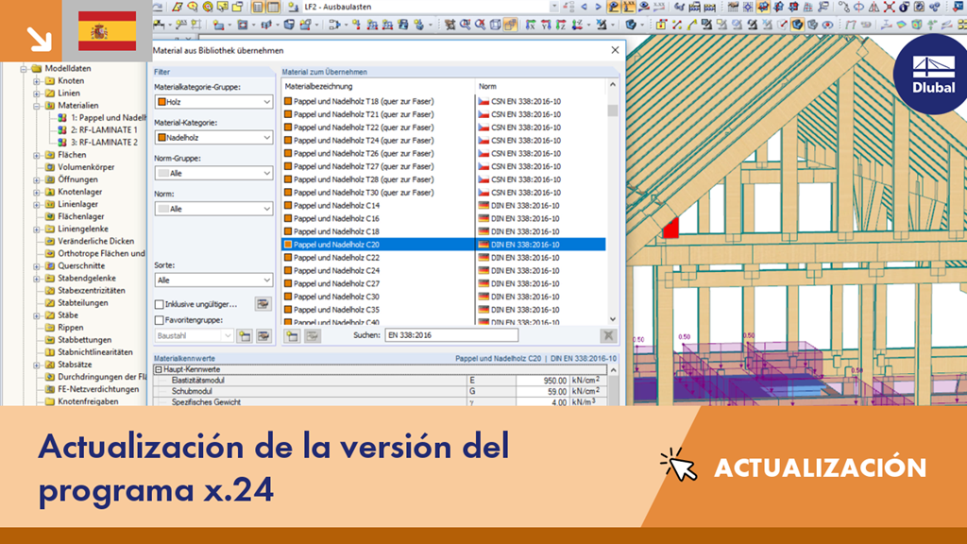This screenshot has height=544, width=967.
Task: Click the previous load case arrow
Action: click(584, 7)
